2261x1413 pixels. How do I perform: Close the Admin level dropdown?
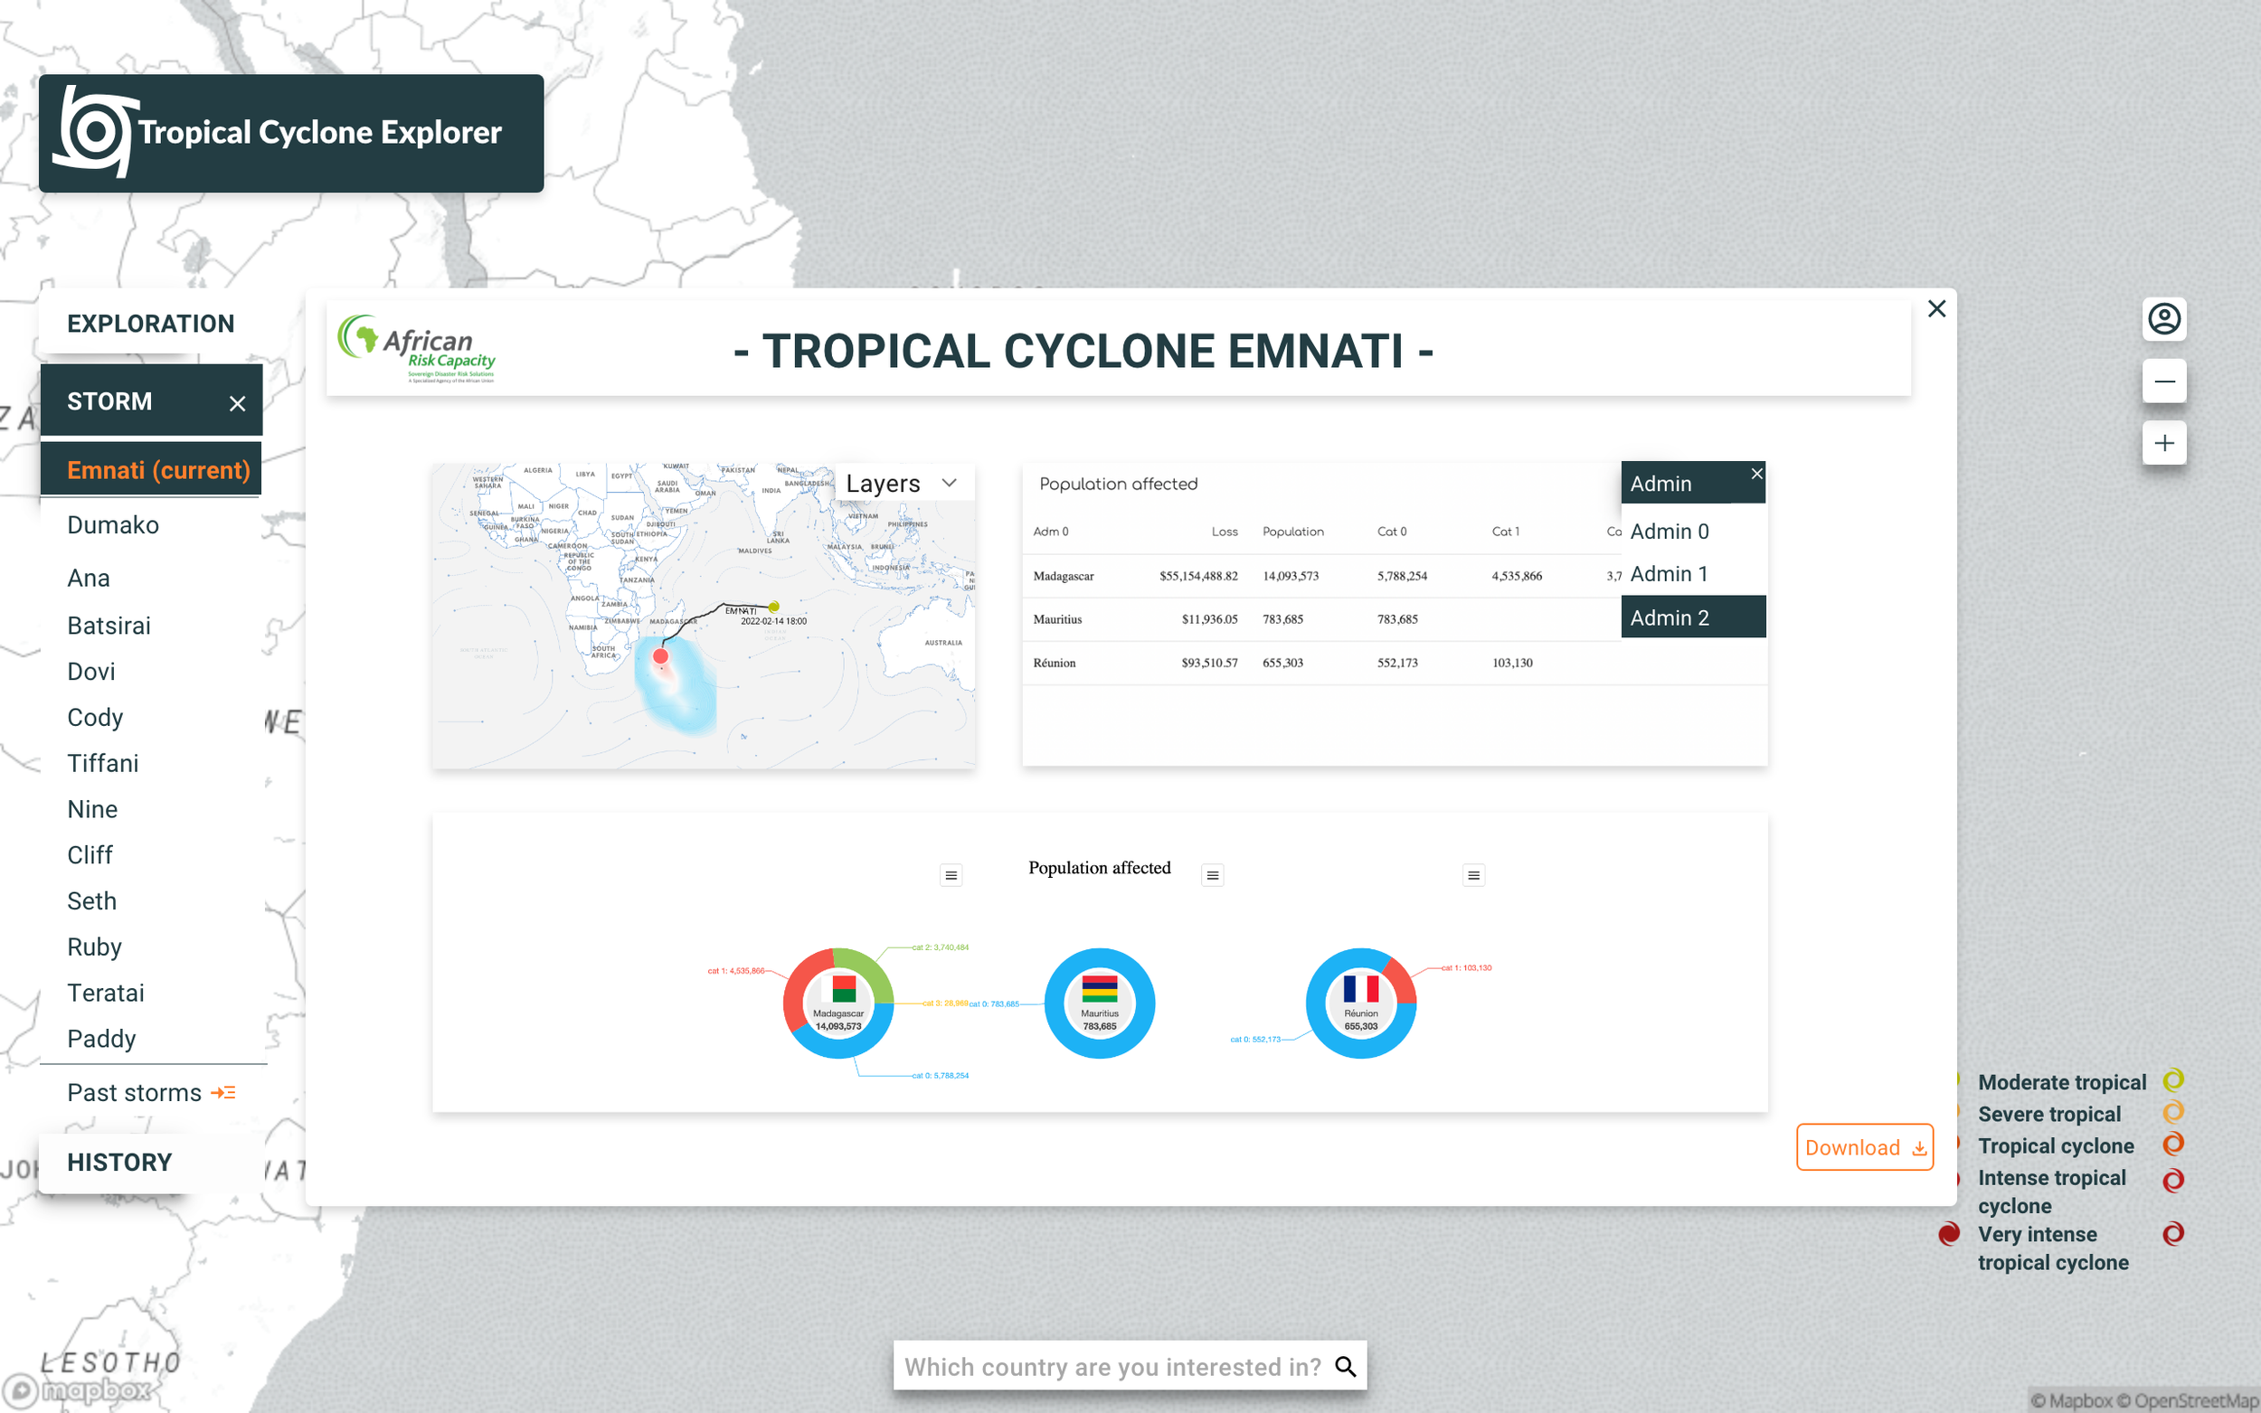pyautogui.click(x=1757, y=474)
